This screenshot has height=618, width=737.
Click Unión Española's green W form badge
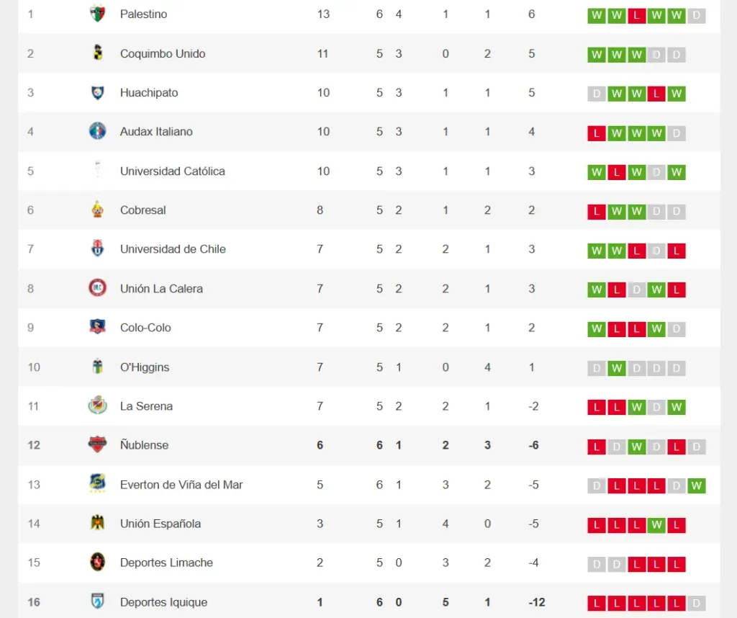point(656,525)
